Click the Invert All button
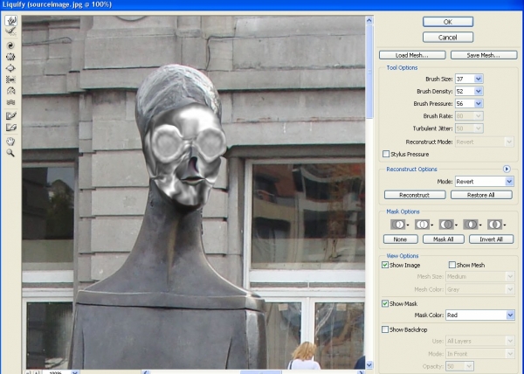 (491, 239)
